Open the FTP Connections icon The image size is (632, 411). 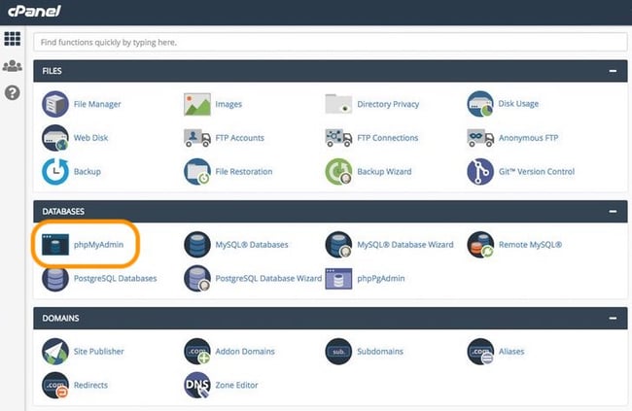click(338, 138)
